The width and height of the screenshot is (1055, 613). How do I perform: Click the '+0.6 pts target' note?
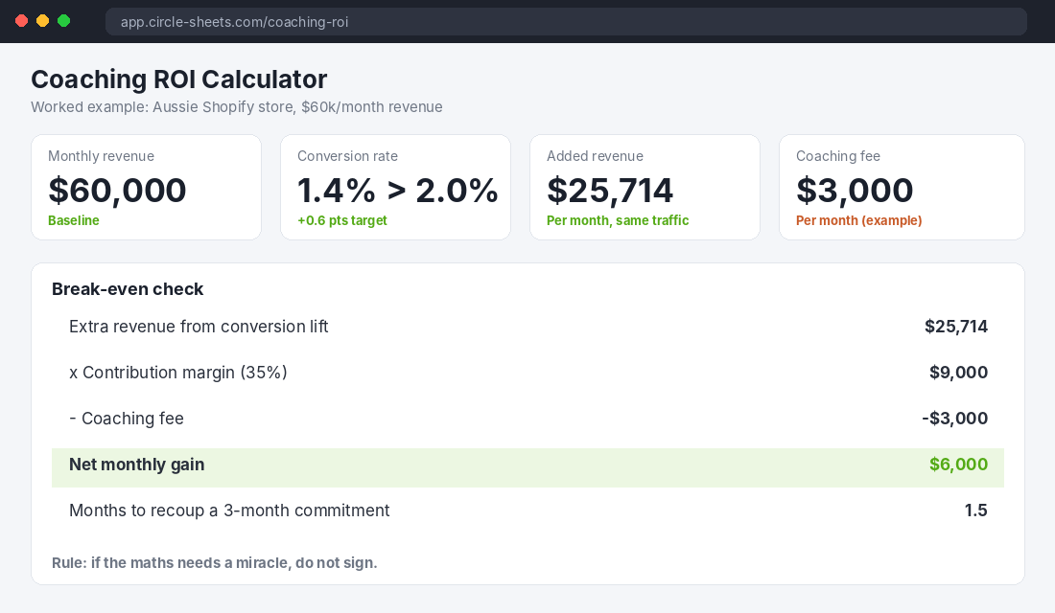(x=341, y=220)
